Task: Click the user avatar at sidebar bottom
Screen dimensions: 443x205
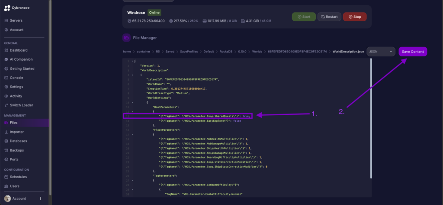Action: click(7, 198)
